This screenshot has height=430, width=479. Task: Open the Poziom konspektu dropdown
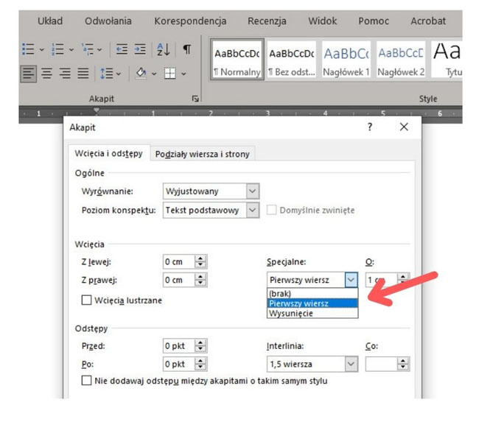pyautogui.click(x=252, y=210)
